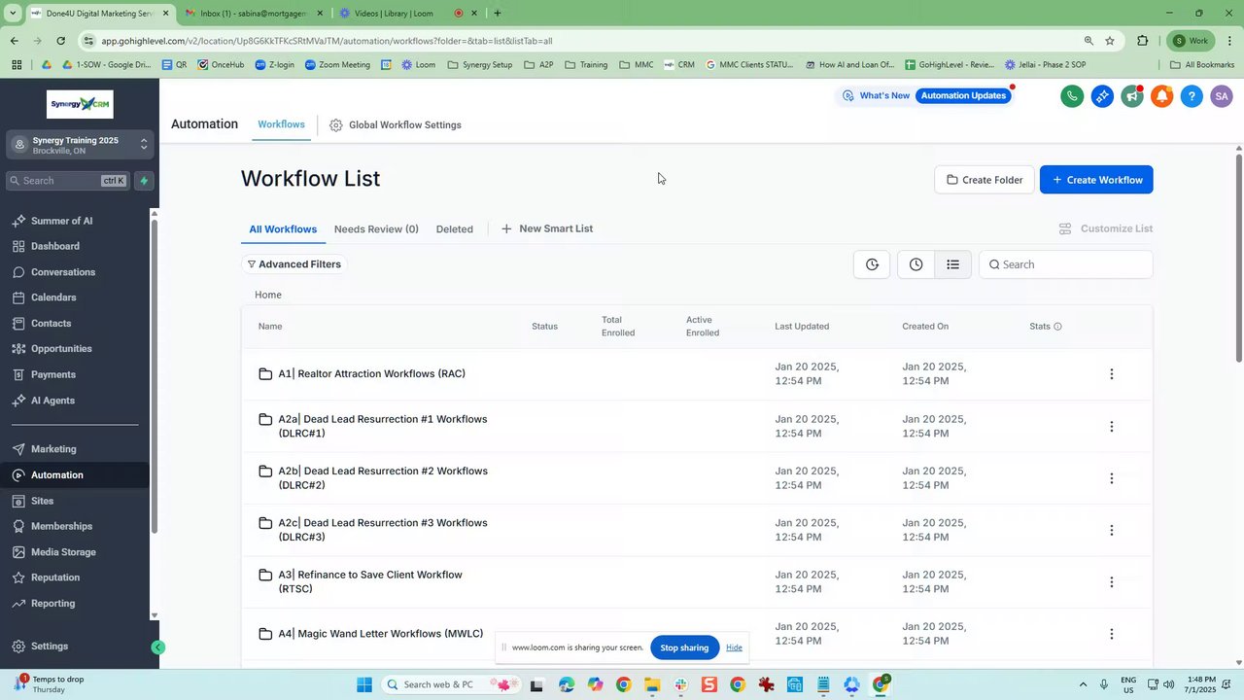Screen dimensions: 1244x700
Task: Click the sidebar Search box
Action: [x=68, y=181]
